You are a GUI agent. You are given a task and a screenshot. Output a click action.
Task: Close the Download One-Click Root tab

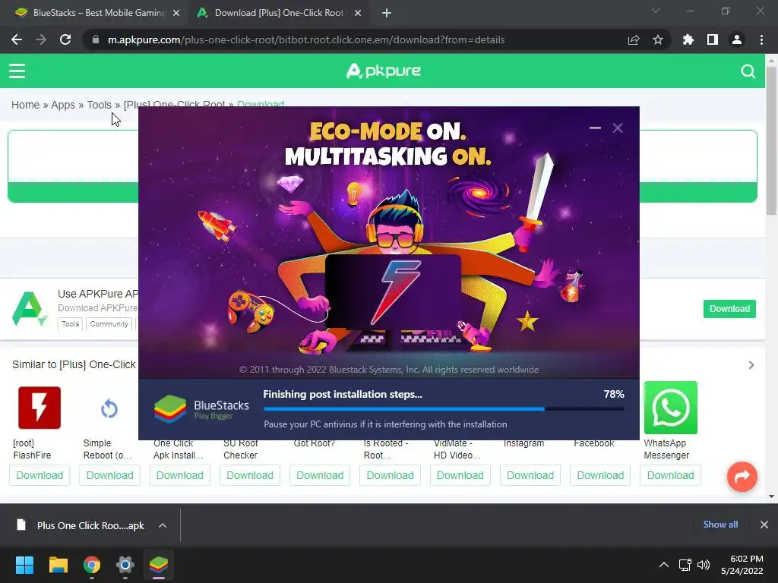click(358, 14)
